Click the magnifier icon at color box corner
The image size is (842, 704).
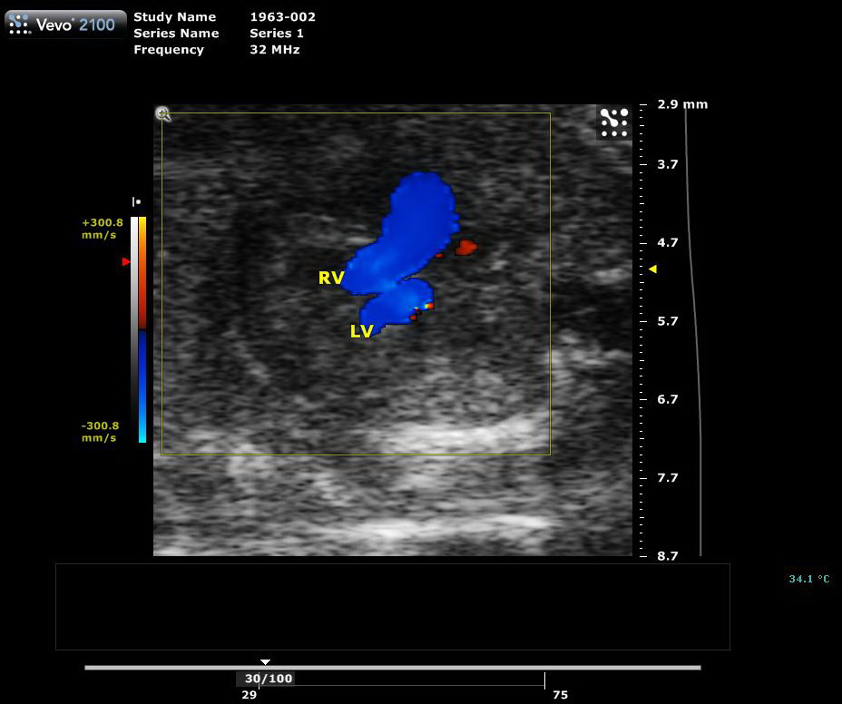[x=163, y=113]
